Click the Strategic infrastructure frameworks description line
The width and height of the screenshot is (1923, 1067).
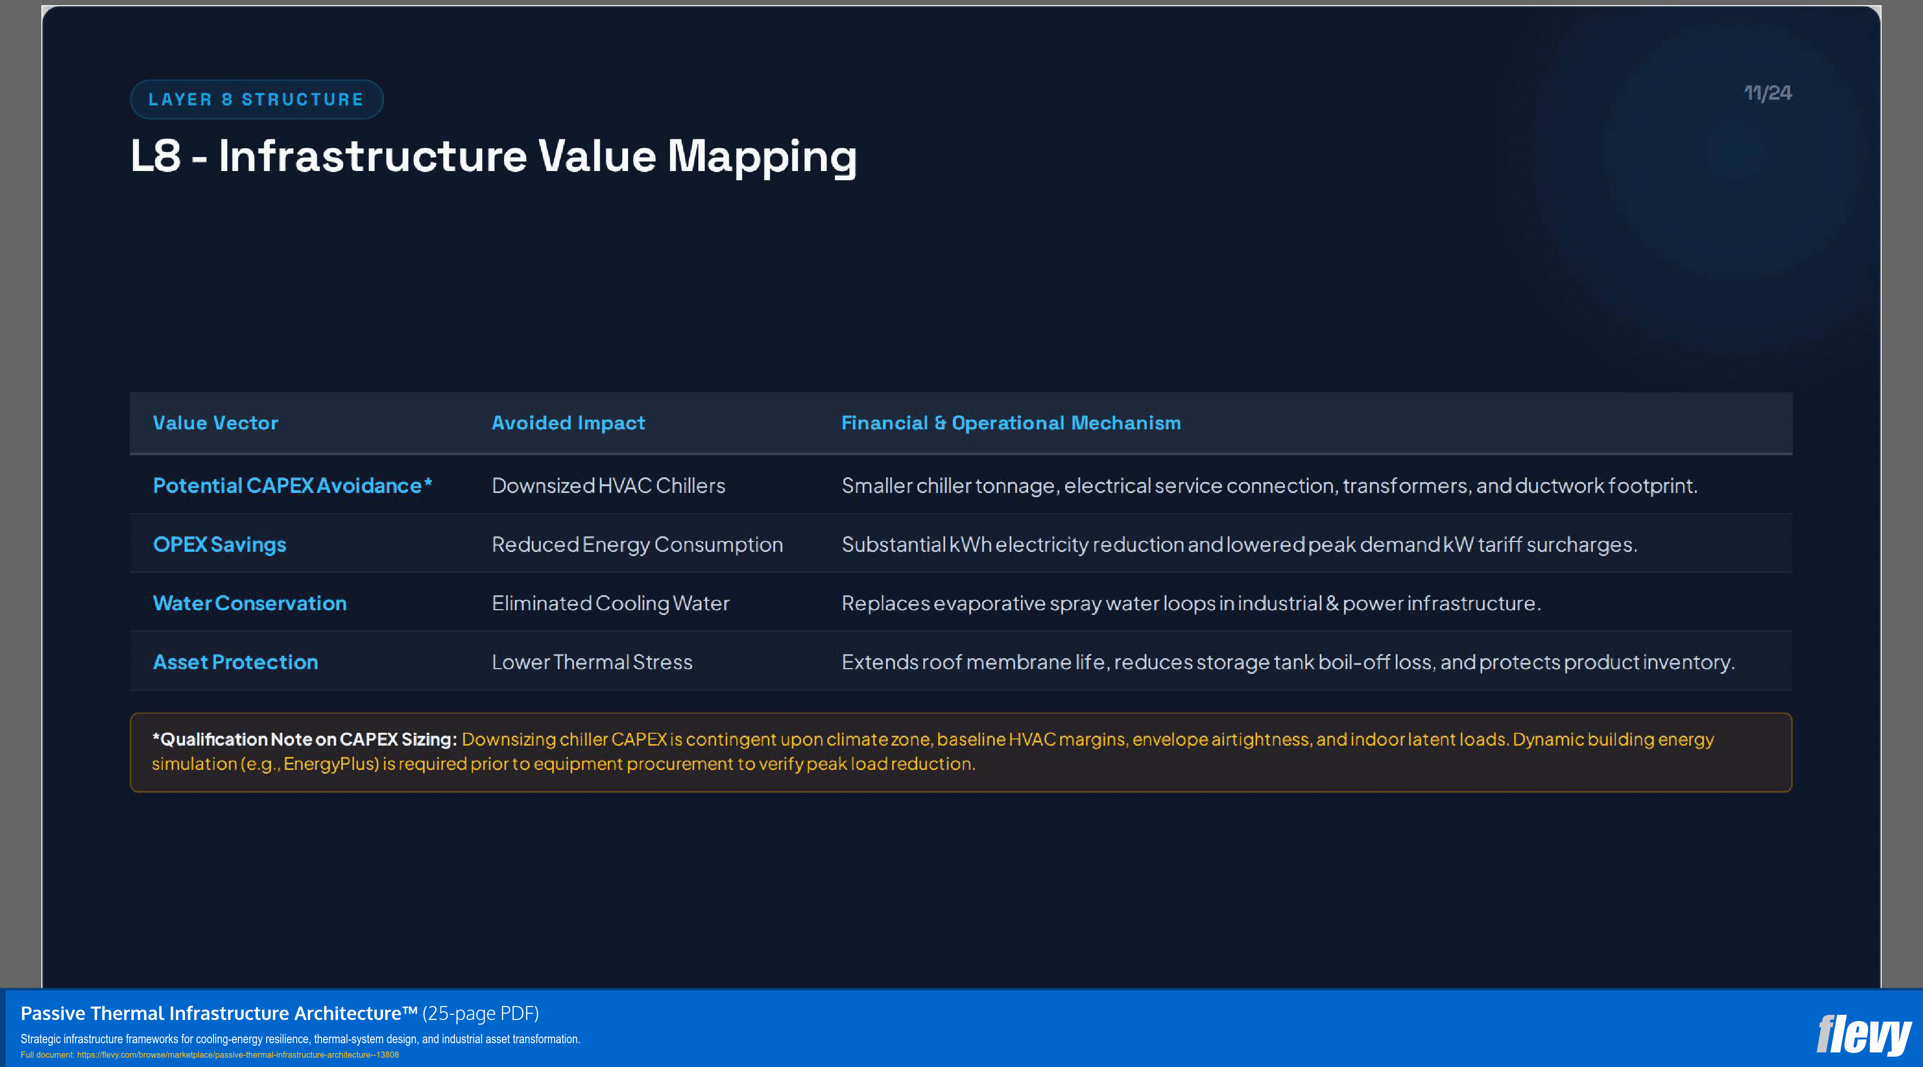(x=300, y=1039)
